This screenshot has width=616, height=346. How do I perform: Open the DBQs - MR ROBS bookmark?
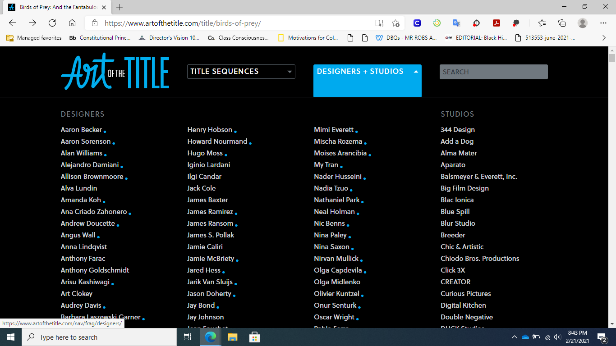coord(406,38)
